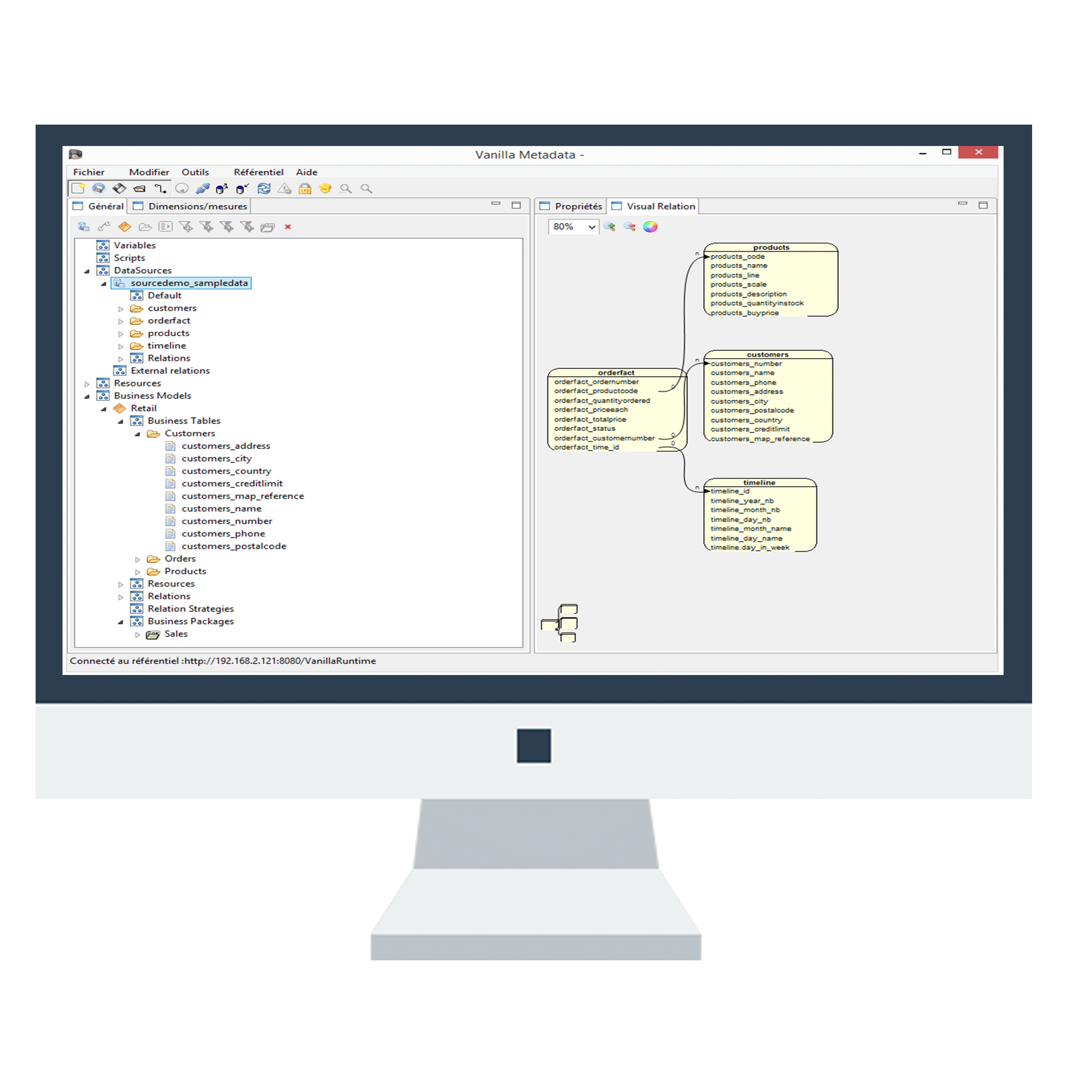
Task: Expand the top-level Resources node
Action: [87, 384]
